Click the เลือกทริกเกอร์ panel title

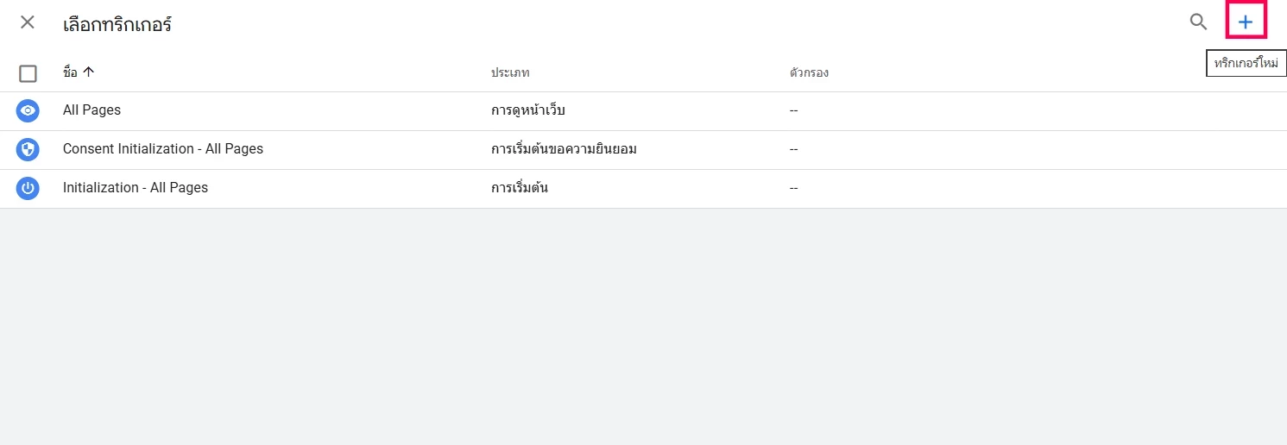pos(117,24)
